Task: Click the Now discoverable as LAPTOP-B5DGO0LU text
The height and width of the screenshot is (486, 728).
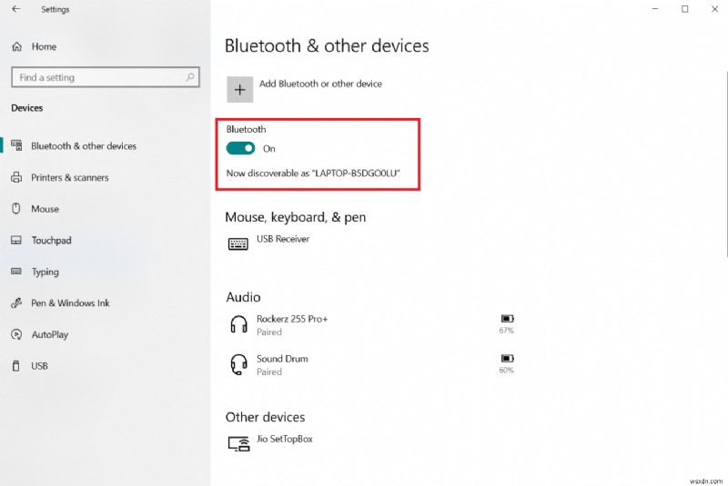Action: click(313, 174)
